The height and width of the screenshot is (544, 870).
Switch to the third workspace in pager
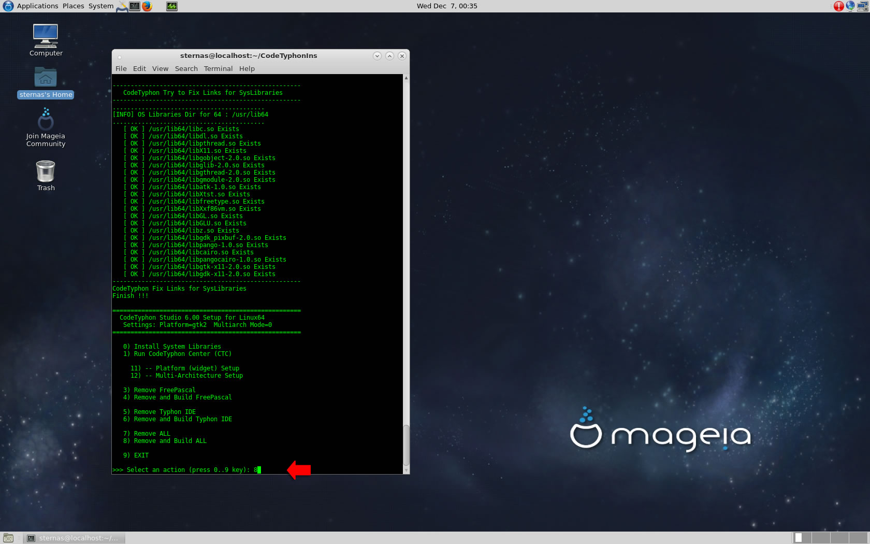pyautogui.click(x=840, y=538)
